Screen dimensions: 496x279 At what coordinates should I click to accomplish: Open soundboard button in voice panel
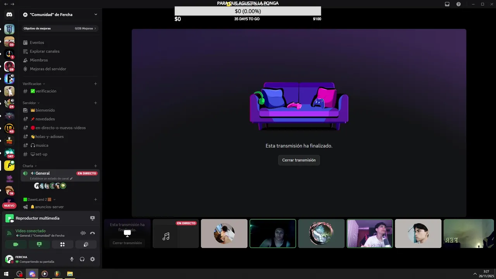pos(86,244)
